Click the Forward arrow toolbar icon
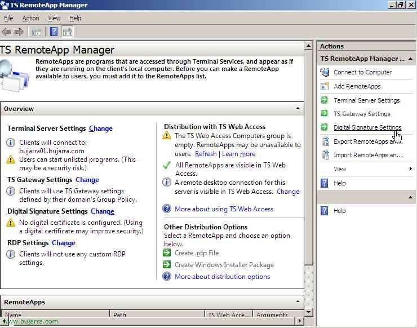The width and height of the screenshot is (417, 328). 19,32
